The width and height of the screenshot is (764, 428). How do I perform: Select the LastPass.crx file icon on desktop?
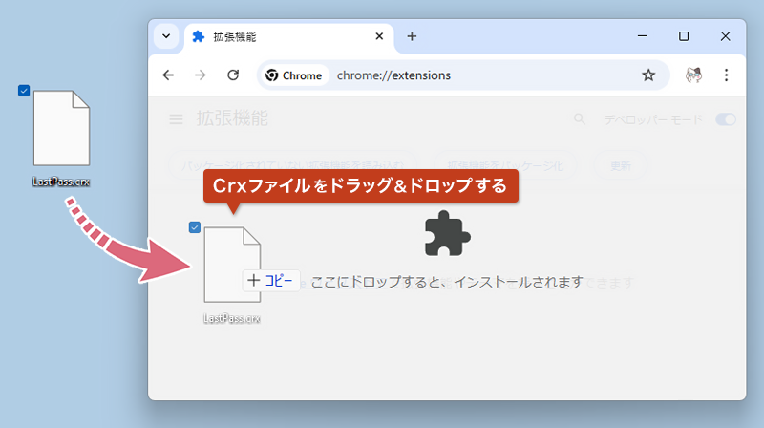point(61,128)
